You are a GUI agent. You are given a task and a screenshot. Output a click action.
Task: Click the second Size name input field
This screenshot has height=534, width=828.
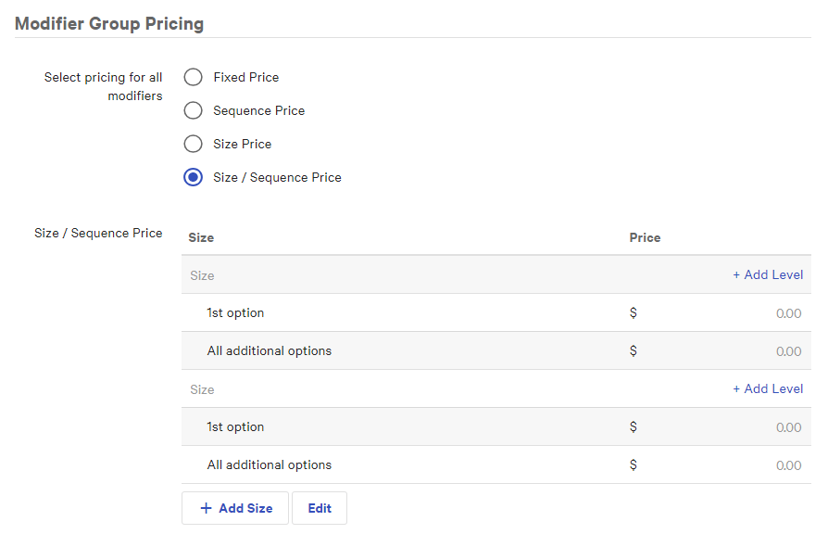coord(278,388)
